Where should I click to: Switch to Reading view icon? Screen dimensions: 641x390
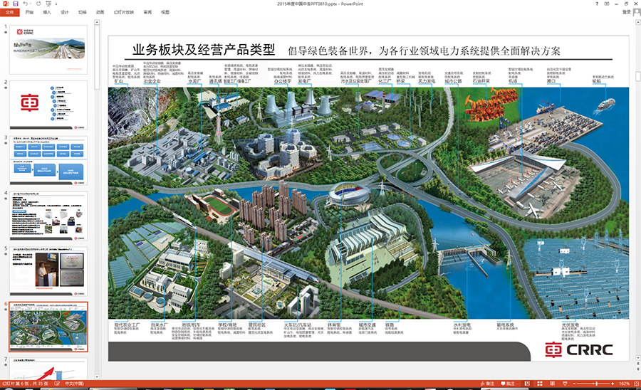552,384
